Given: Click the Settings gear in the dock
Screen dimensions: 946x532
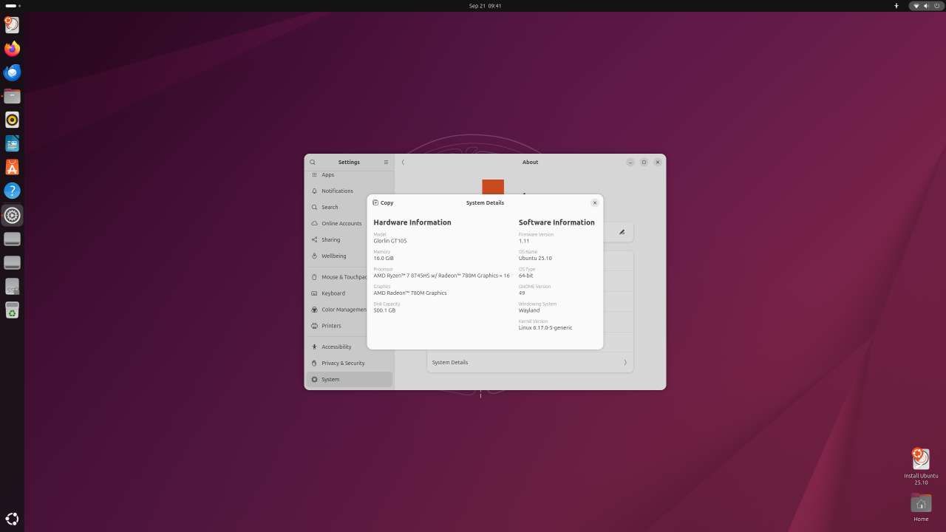Looking at the screenshot, I should (12, 215).
